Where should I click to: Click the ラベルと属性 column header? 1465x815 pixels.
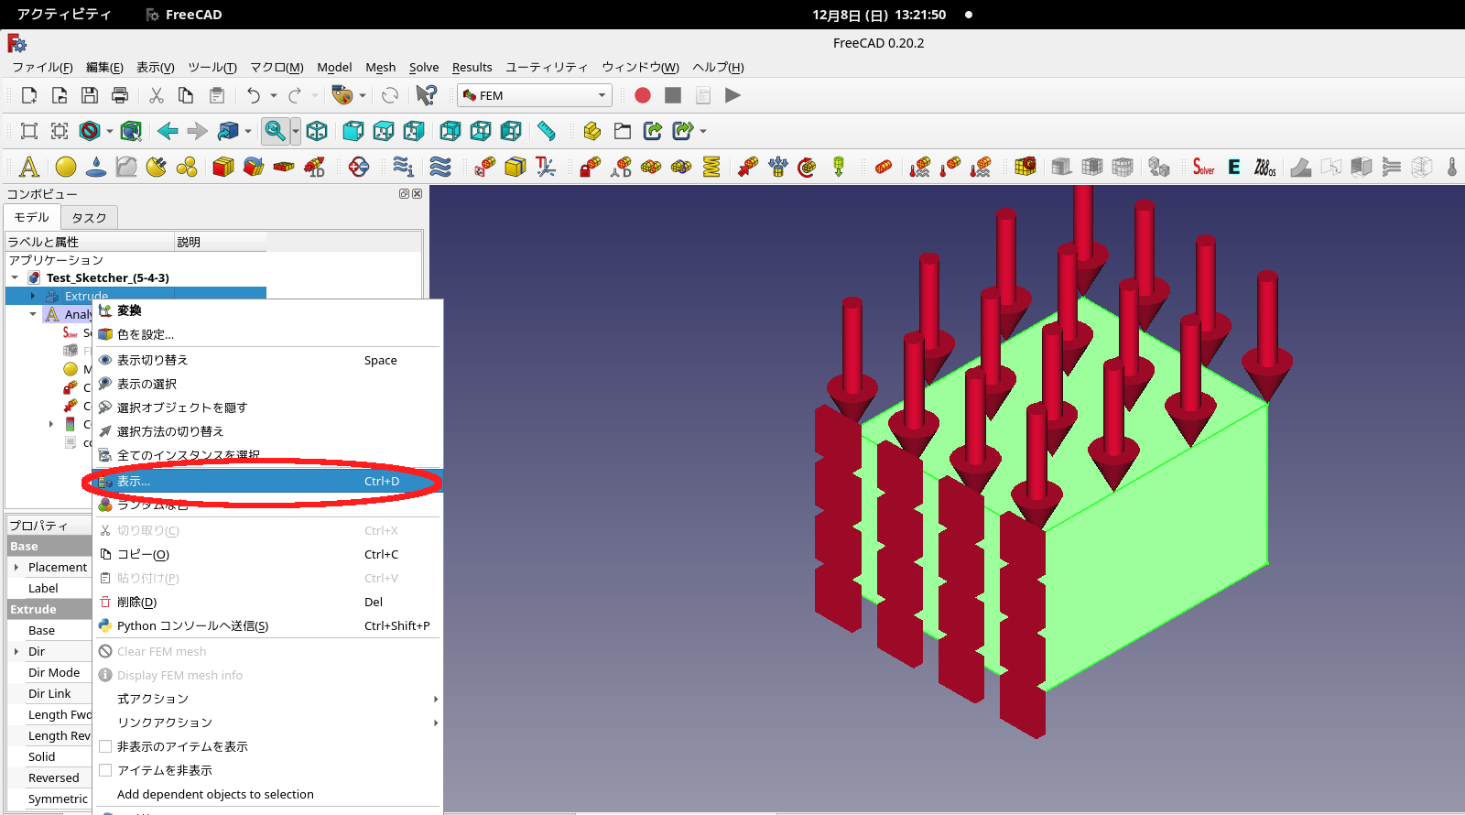[90, 242]
